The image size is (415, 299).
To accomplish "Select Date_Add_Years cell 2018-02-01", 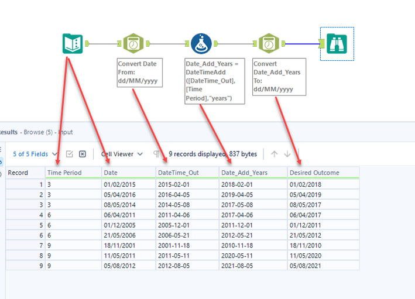I will [253, 184].
